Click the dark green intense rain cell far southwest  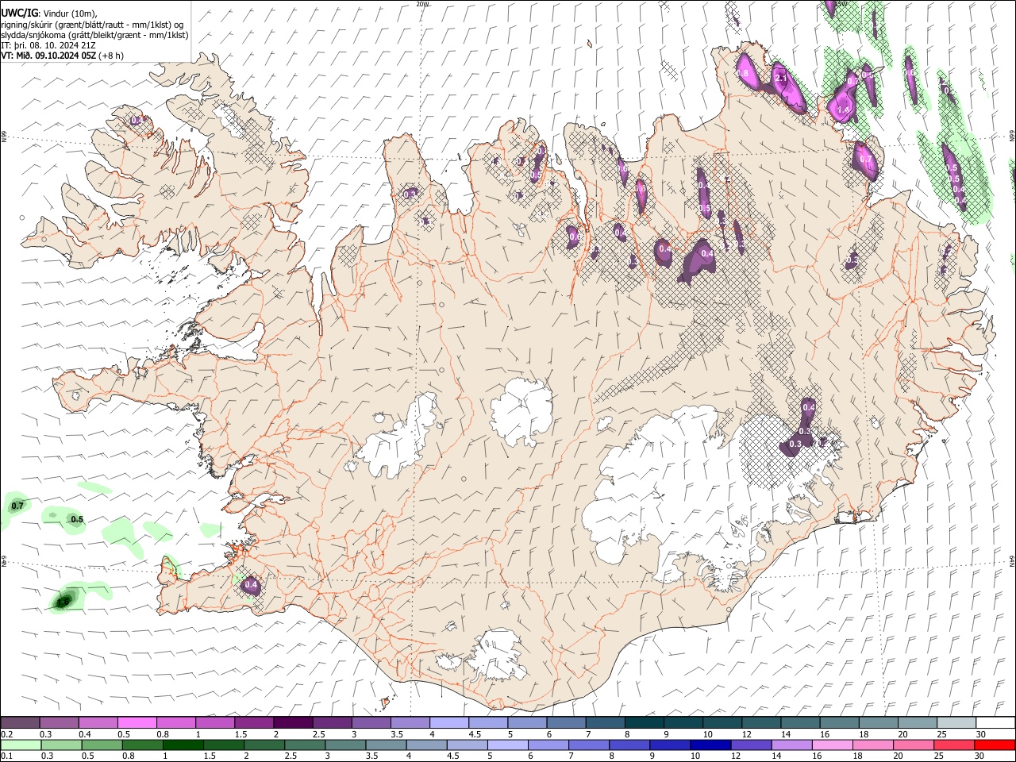[x=63, y=601]
